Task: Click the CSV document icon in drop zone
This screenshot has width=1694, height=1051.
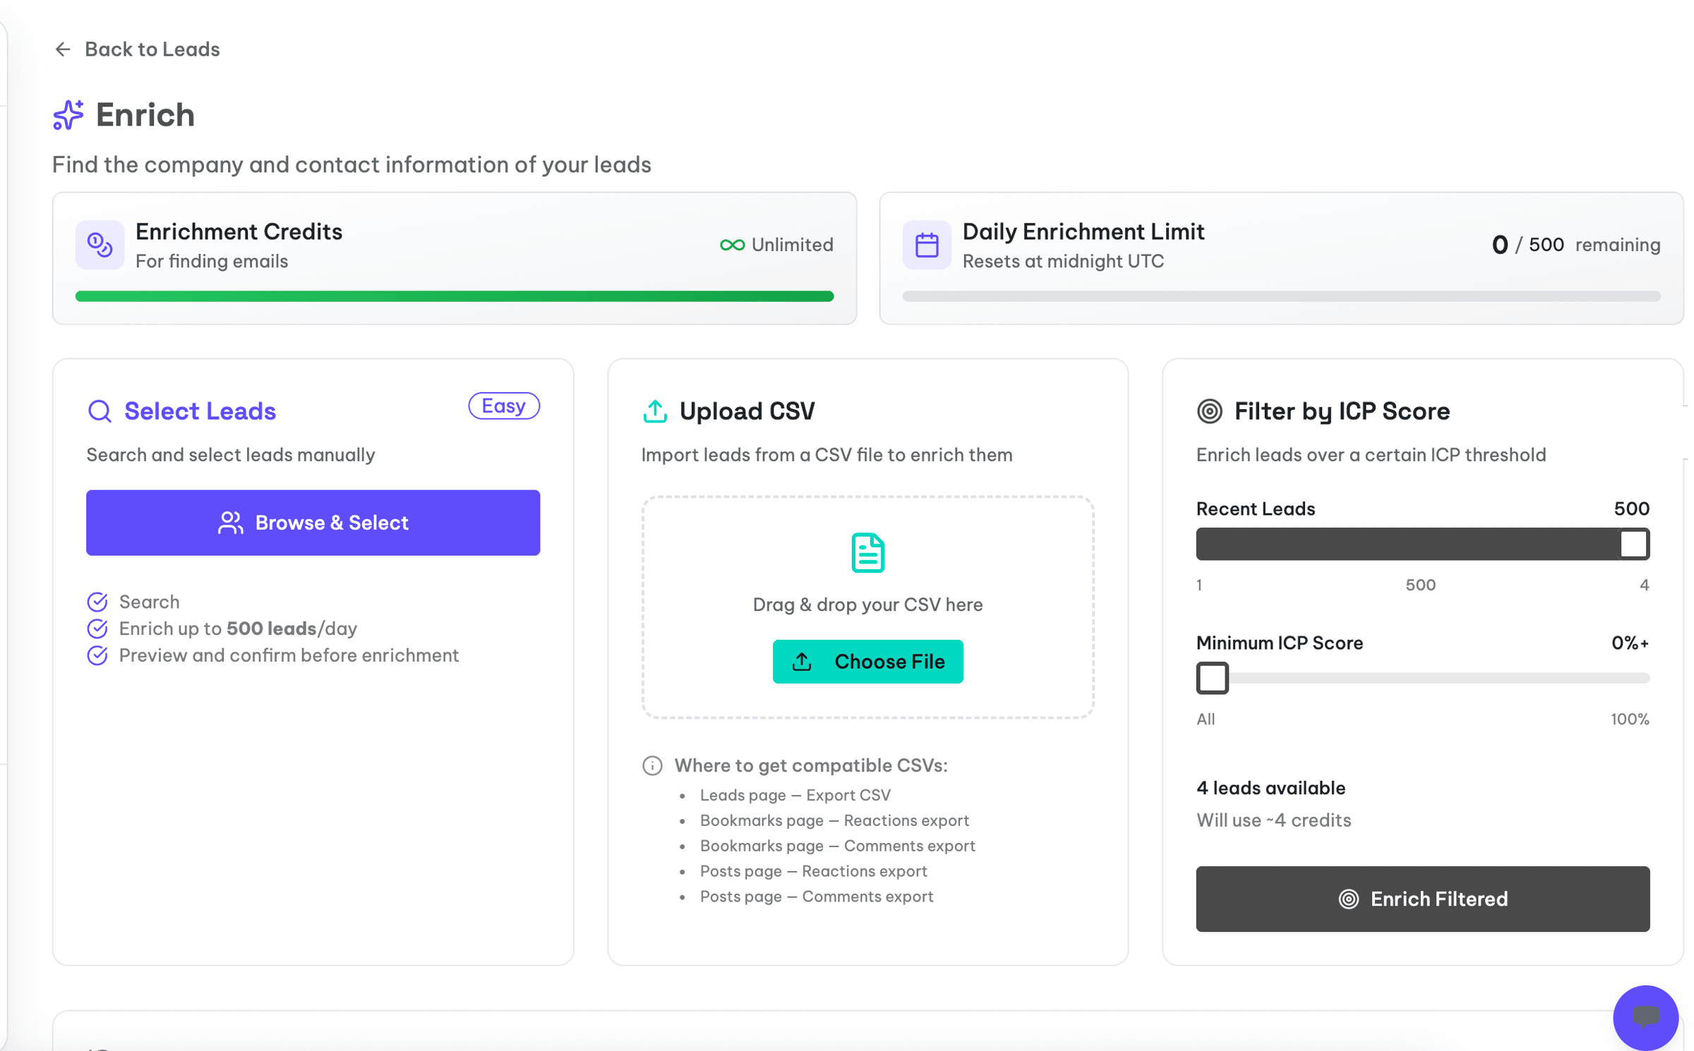Action: click(867, 552)
